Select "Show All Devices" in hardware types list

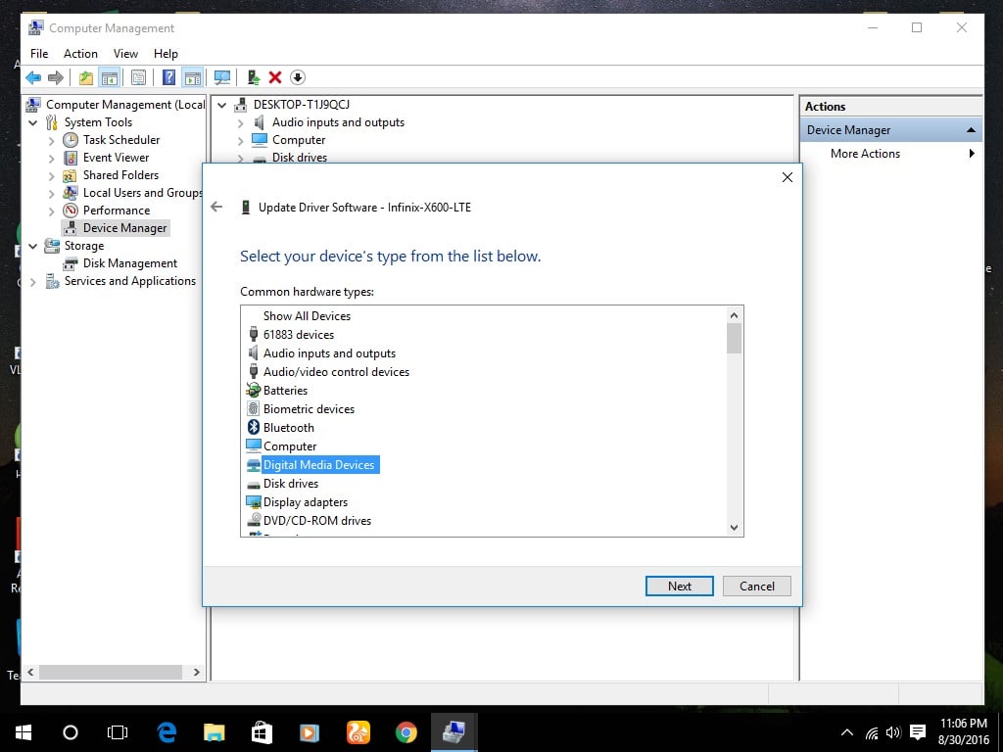(307, 316)
